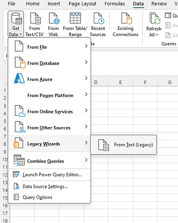Click the Legacy Wizards icon
The image size is (178, 223).
tap(18, 143)
